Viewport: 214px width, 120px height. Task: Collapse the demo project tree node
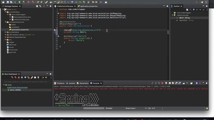pos(3,10)
